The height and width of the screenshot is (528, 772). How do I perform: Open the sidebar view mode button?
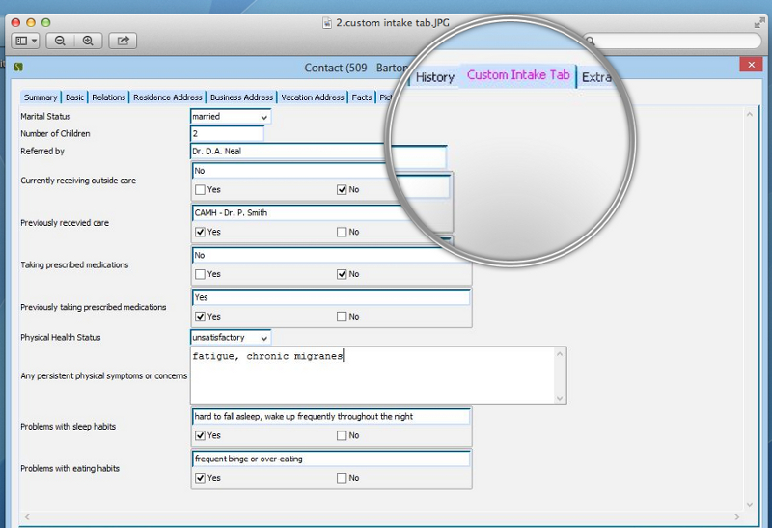(26, 41)
